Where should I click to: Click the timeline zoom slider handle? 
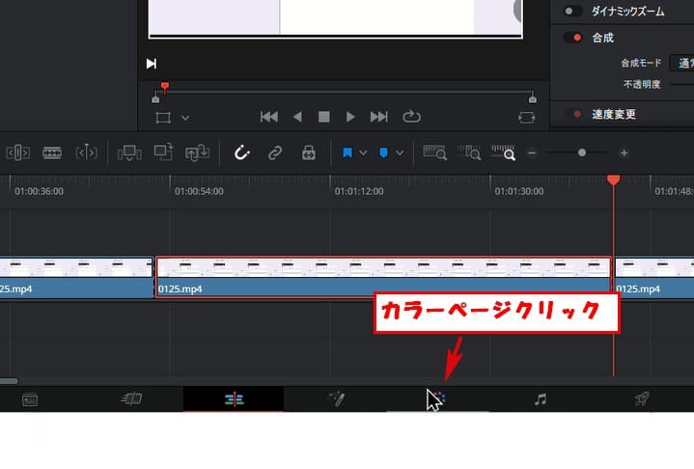[581, 152]
